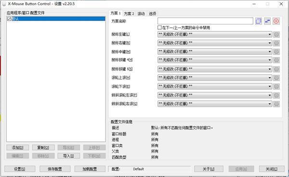
Task: Expand the 鼠标左键 action dropdown
Action: point(215,35)
